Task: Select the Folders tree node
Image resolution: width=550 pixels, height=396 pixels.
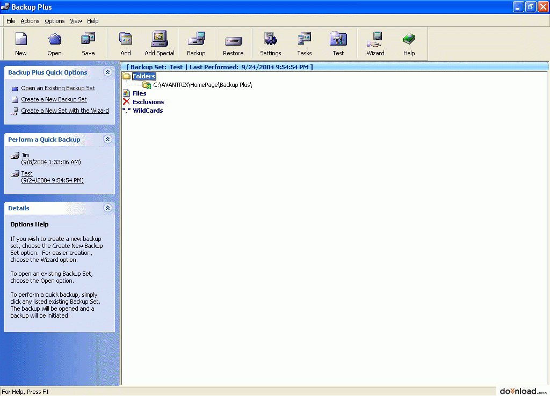Action: pyautogui.click(x=144, y=76)
